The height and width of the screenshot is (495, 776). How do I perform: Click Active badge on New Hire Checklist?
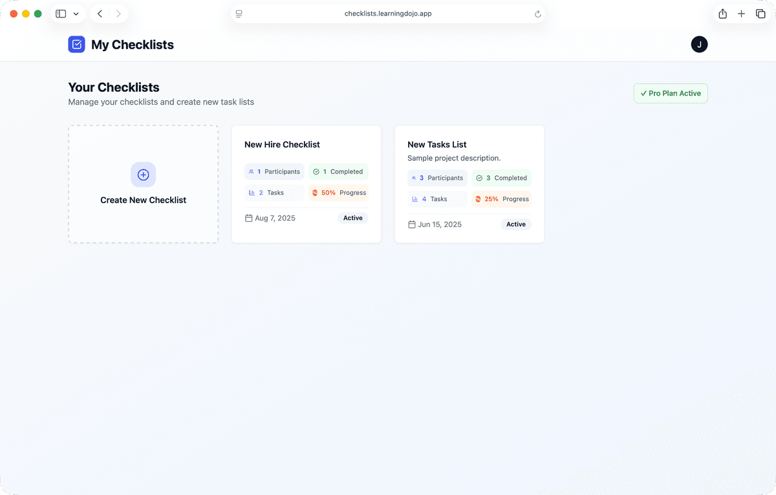coord(352,218)
